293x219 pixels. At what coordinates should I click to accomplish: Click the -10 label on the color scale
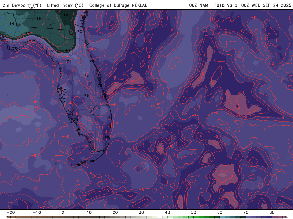pyautogui.click(x=37, y=212)
